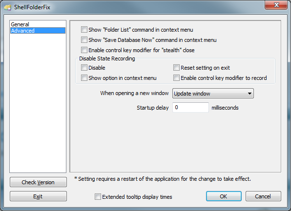The image size is (291, 211).
Task: Open the Update window combo box
Action: (x=213, y=94)
